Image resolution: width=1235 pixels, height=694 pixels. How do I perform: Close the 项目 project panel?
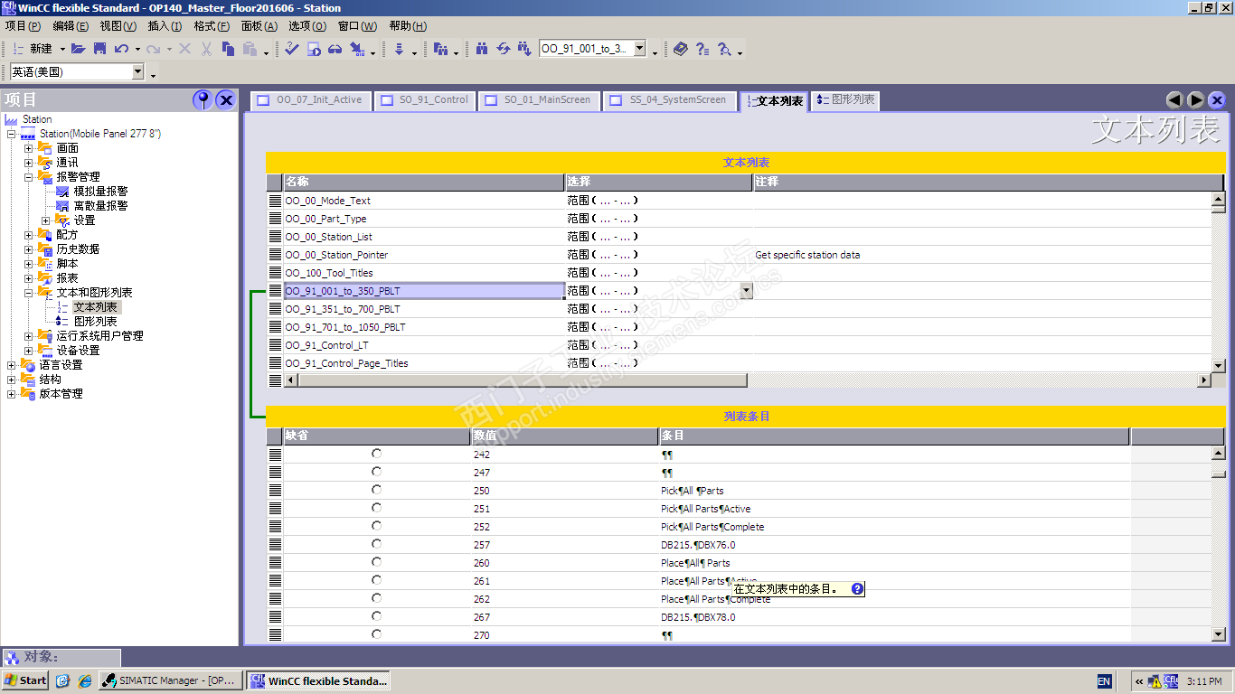tap(226, 100)
